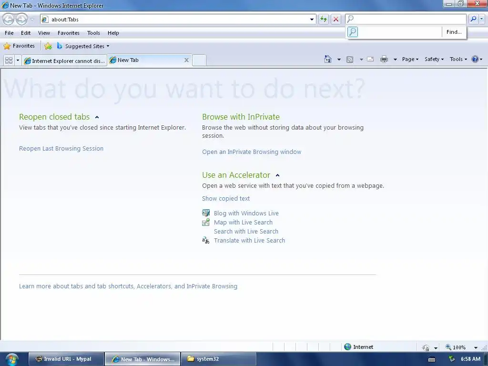The height and width of the screenshot is (366, 488).
Task: Click the Favorites star button
Action: tap(19, 46)
